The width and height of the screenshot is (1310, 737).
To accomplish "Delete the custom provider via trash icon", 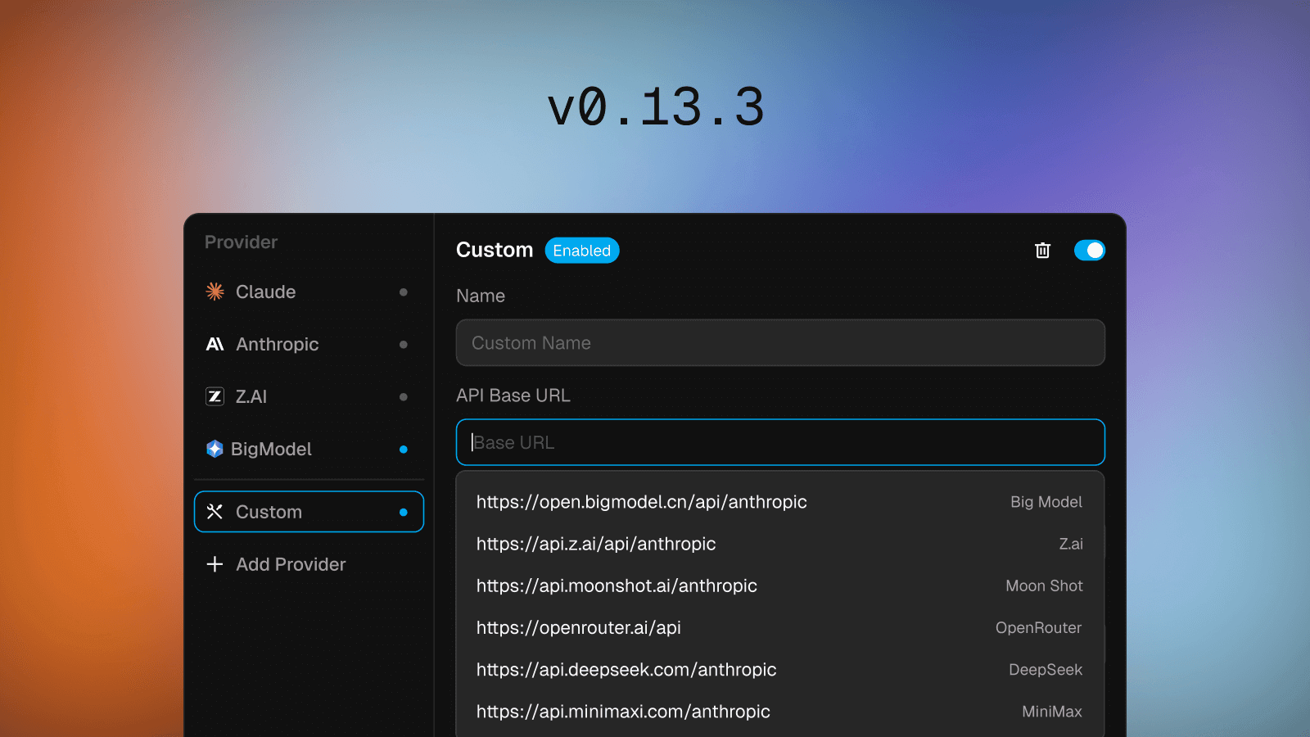I will [1042, 251].
